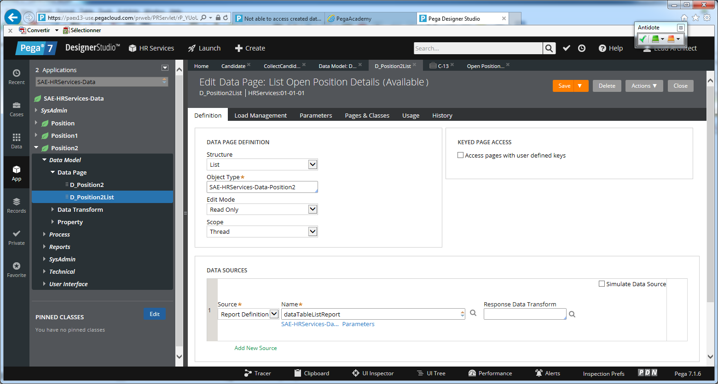Switch to Usage tab
This screenshot has width=718, height=384.
[411, 115]
